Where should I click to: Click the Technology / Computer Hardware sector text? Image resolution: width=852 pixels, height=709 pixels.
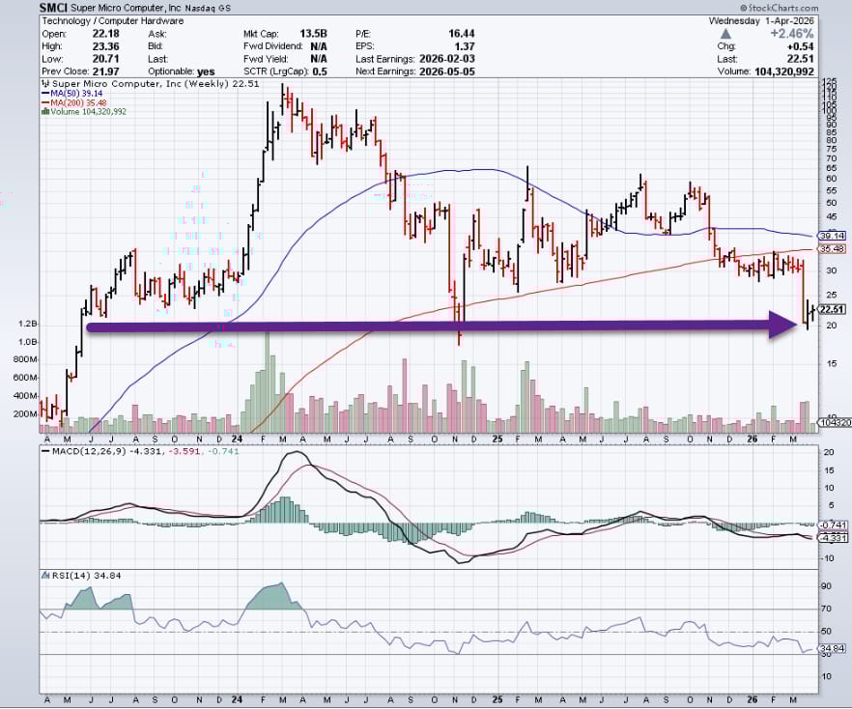point(113,21)
